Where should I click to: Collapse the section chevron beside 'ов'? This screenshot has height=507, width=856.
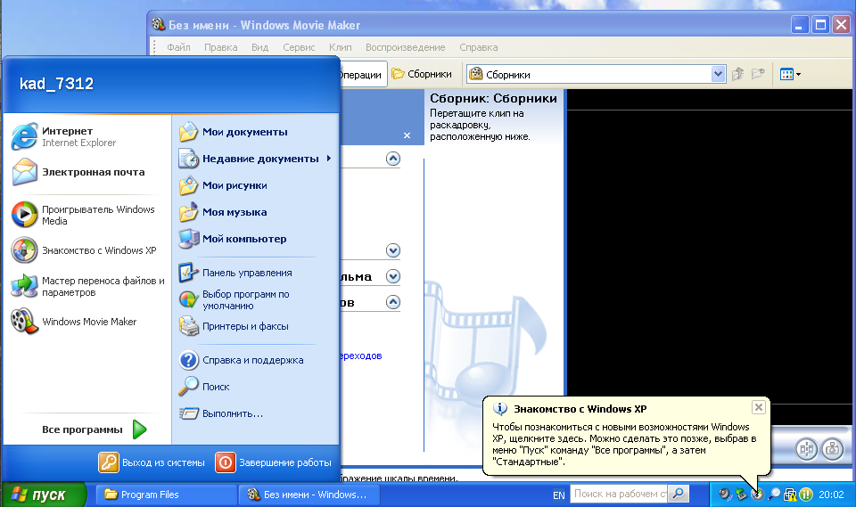[x=393, y=302]
